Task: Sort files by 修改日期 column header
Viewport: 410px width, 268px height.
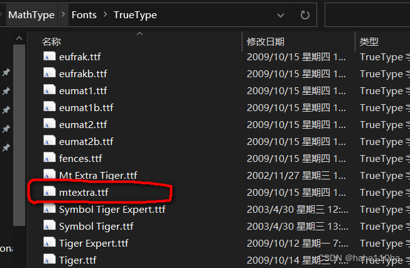Action: pyautogui.click(x=266, y=41)
